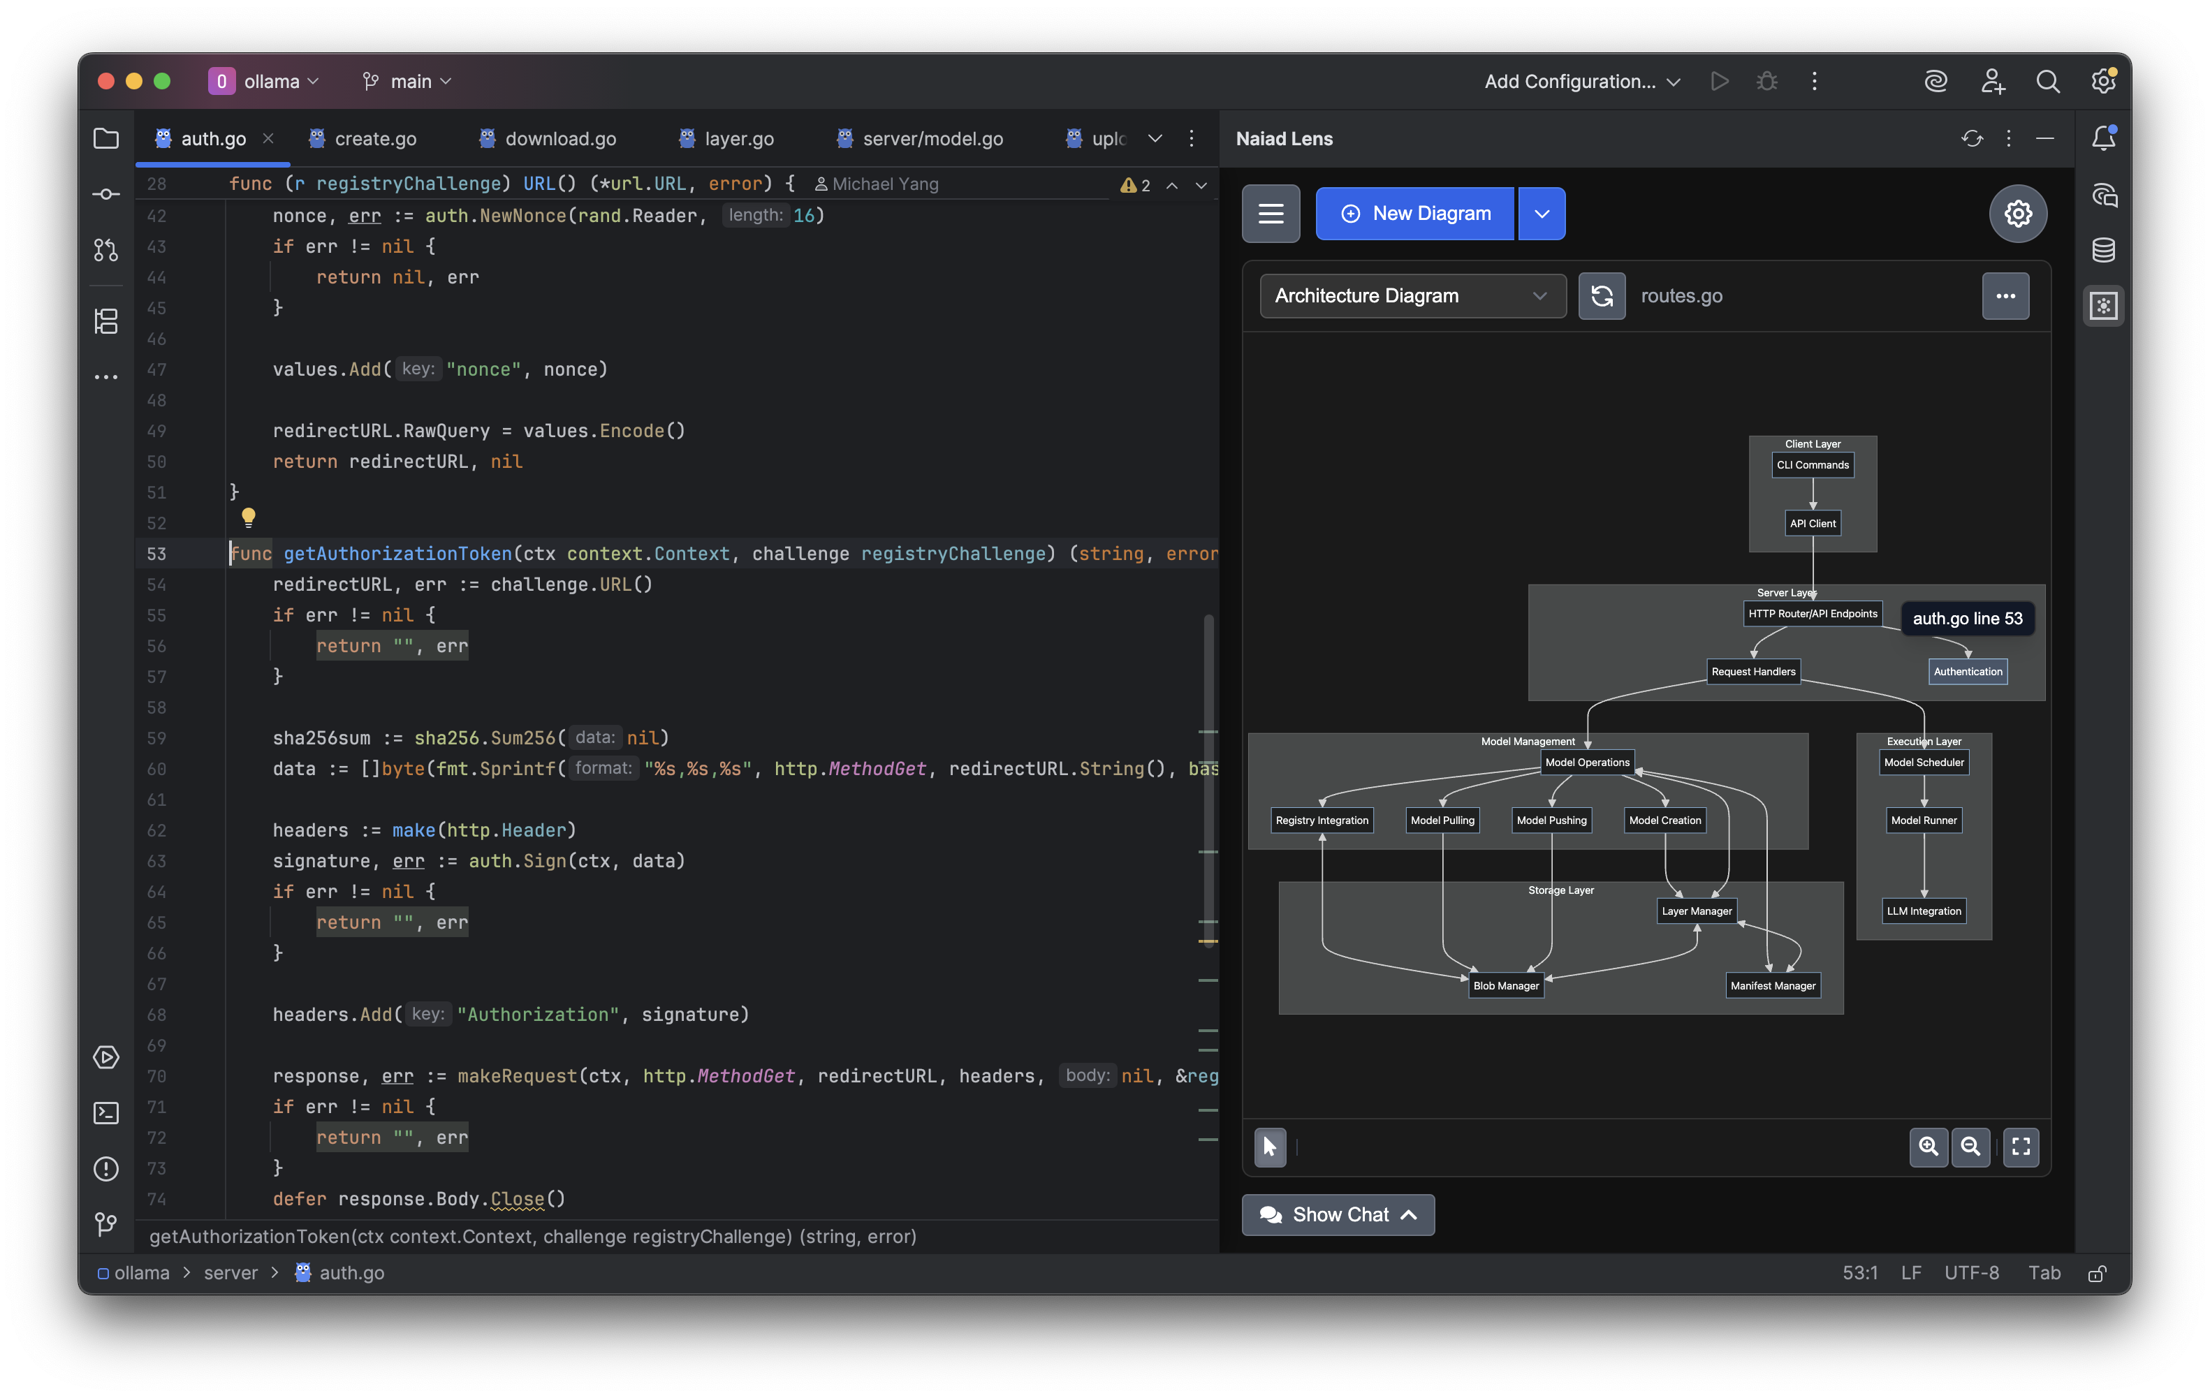Open the Services run tool window
The image size is (2210, 1398).
click(106, 1057)
